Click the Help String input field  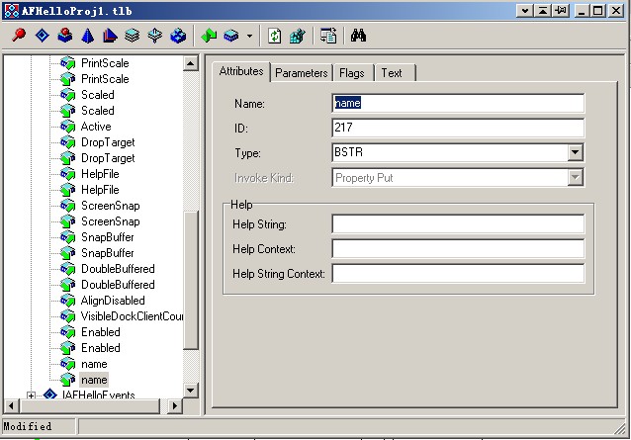pos(458,224)
